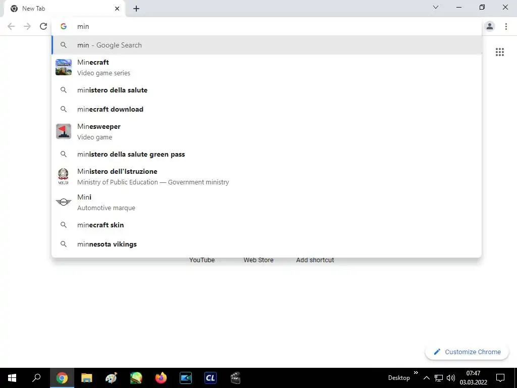Open the YouTube shortcut
517x388 pixels.
pyautogui.click(x=202, y=260)
